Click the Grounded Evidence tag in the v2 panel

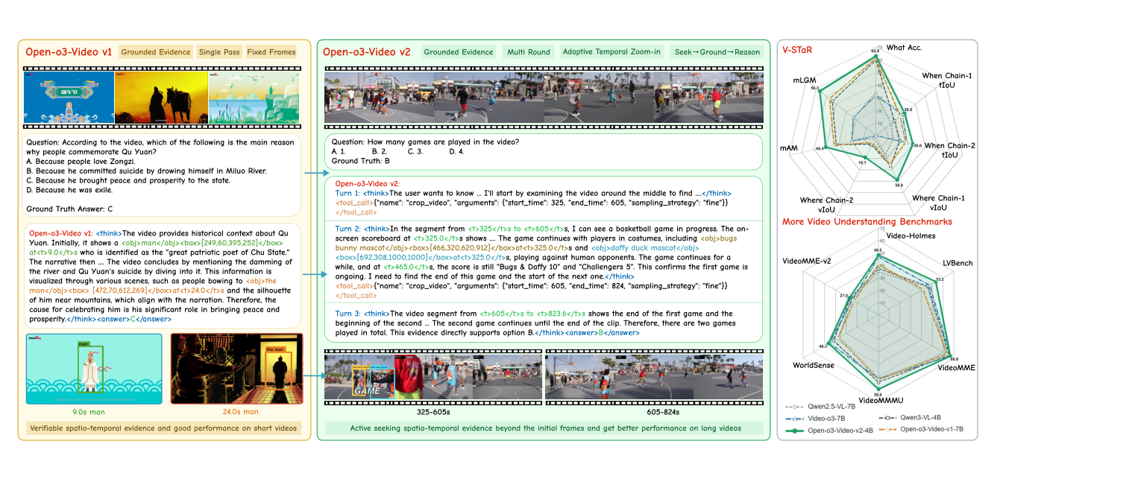click(x=458, y=52)
